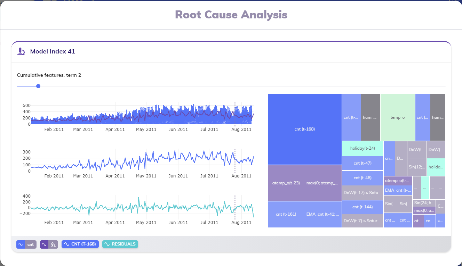Image resolution: width=462 pixels, height=266 pixels.
Task: Select the DoW(t-7) ≤ Satur... treemap cell
Action: click(363, 221)
